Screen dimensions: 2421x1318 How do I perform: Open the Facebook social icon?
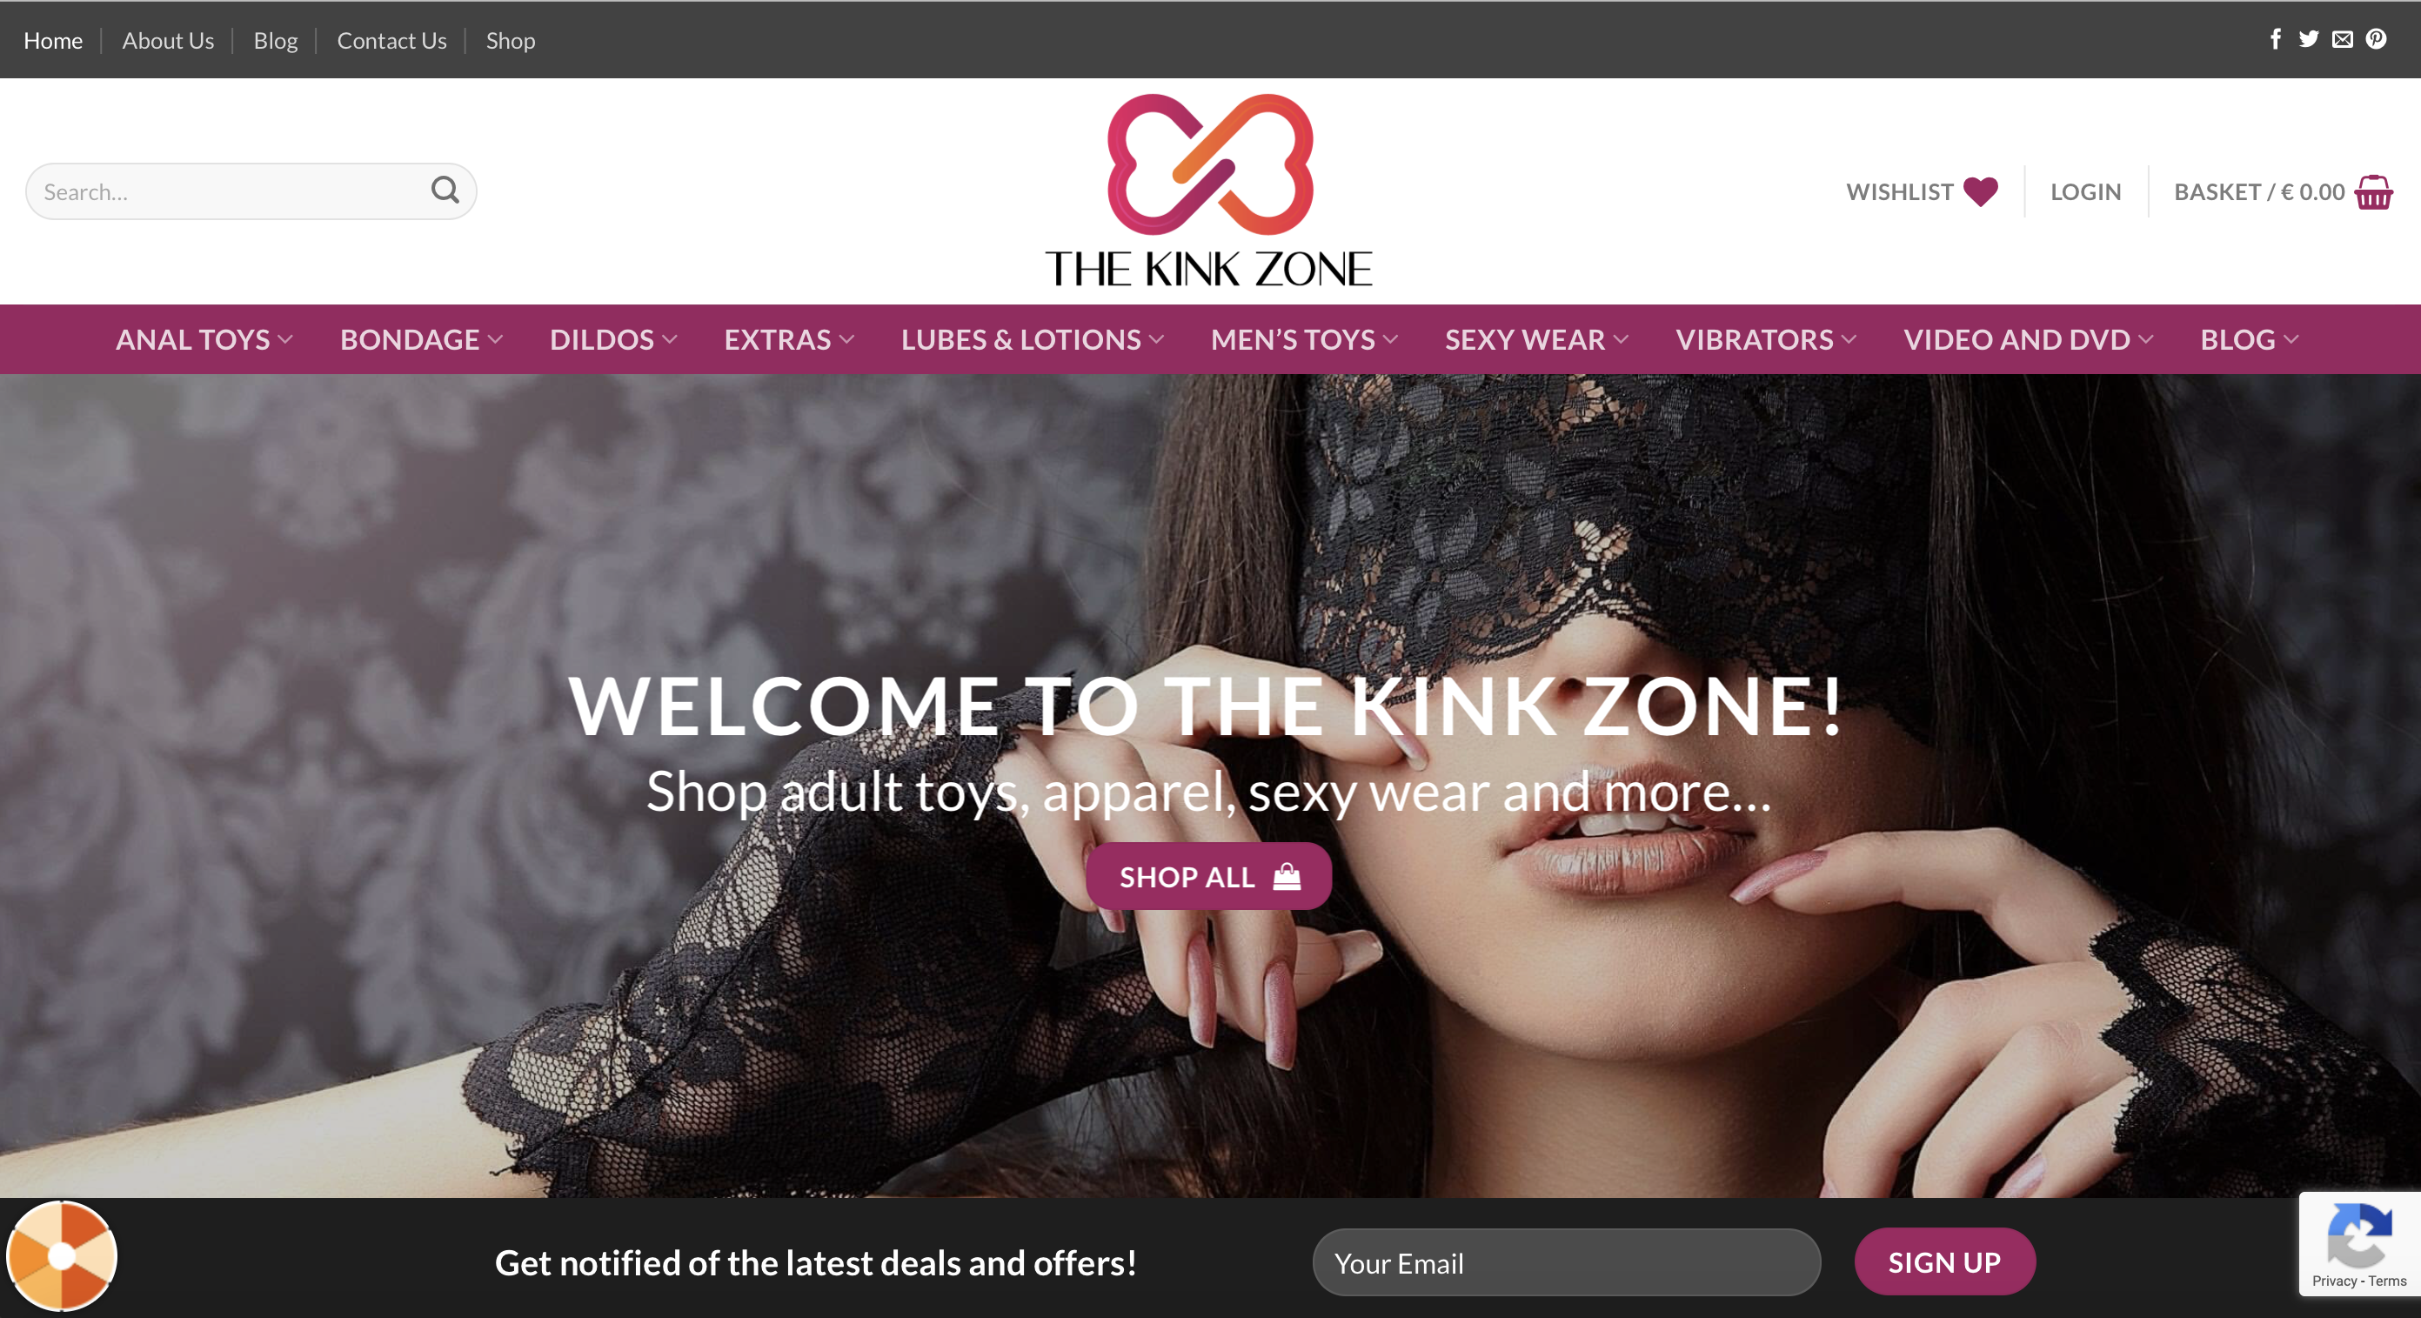pyautogui.click(x=2276, y=38)
